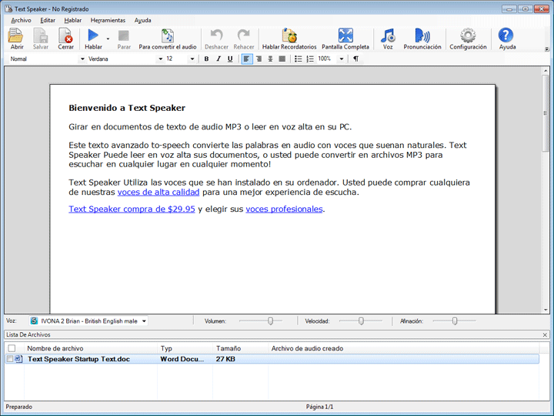Click the Nombre de archivo column header

pyautogui.click(x=55, y=348)
